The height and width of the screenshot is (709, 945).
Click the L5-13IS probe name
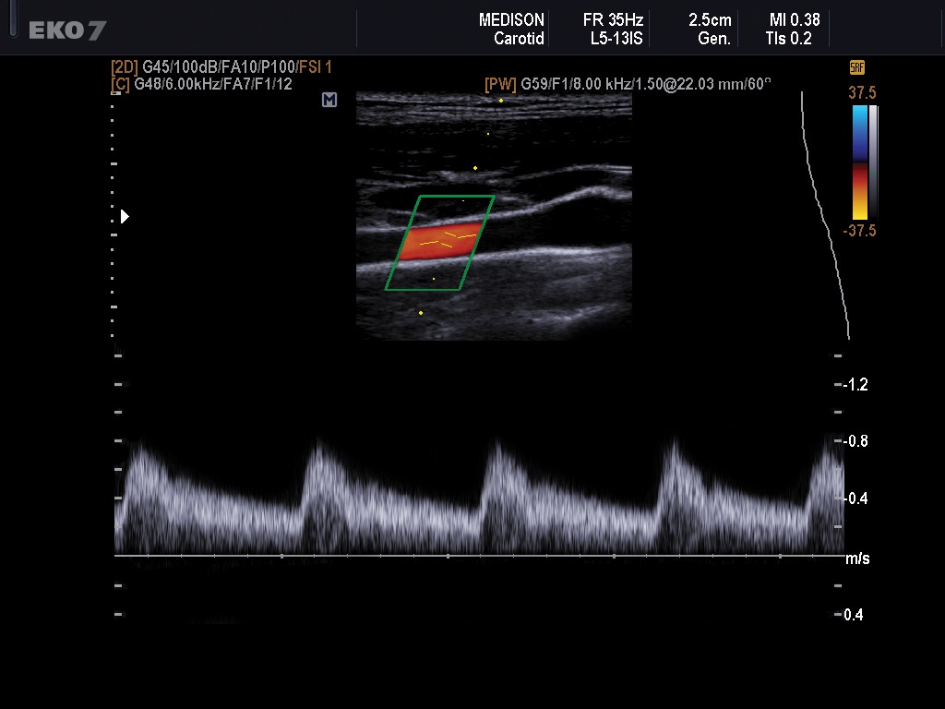616,39
